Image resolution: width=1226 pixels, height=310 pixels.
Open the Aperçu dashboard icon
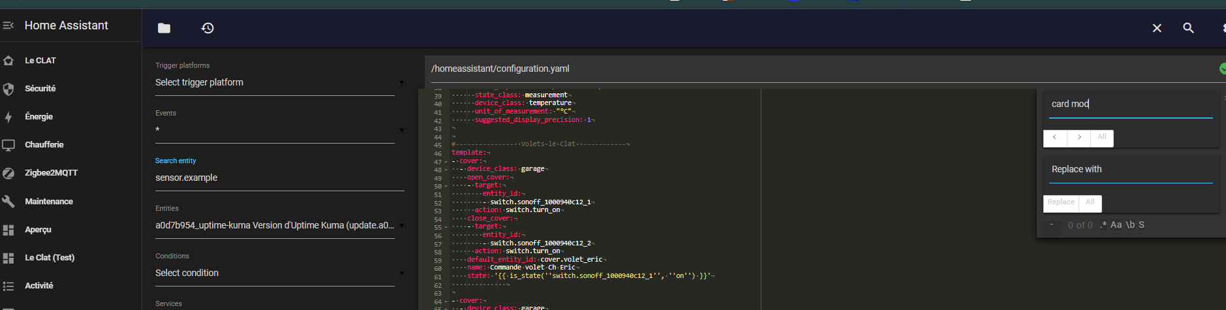[8, 230]
